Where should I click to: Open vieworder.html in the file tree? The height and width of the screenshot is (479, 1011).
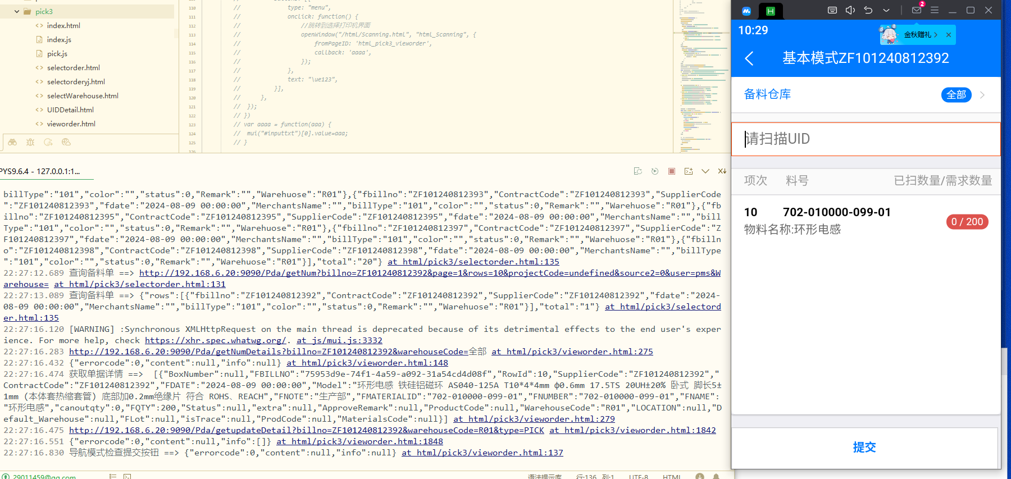click(71, 124)
